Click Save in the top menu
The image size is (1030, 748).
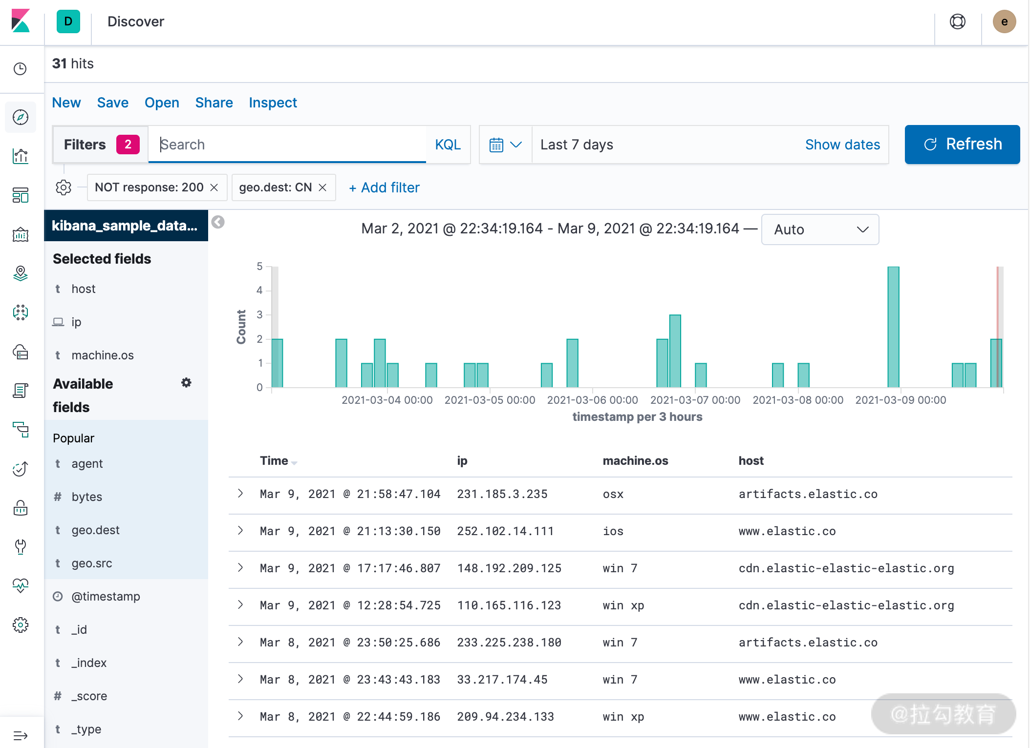113,103
